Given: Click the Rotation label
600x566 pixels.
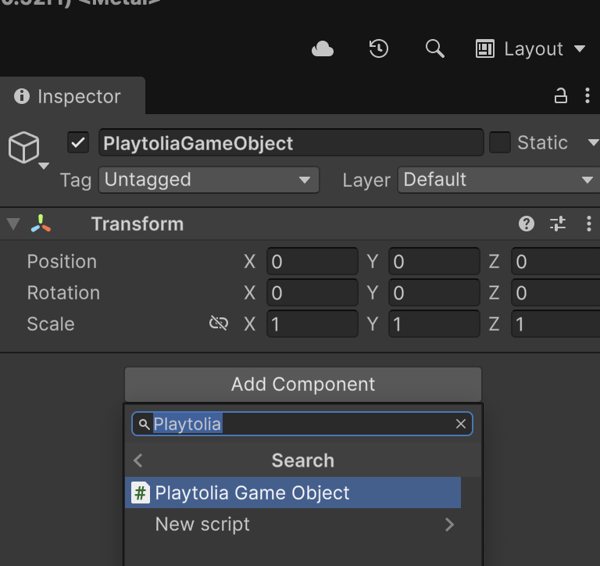Looking at the screenshot, I should [x=63, y=293].
